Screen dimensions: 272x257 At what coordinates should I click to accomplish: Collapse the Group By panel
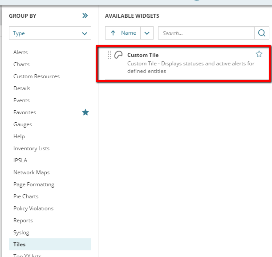[85, 16]
